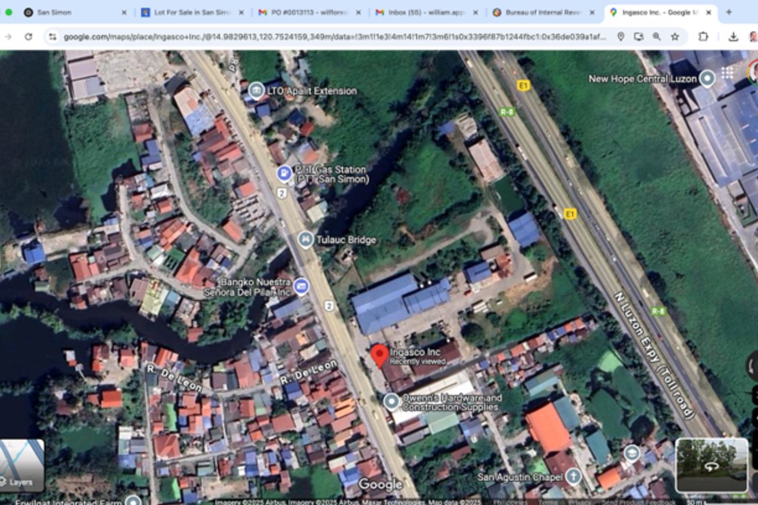Go forward with the browser arrow

(x=8, y=37)
